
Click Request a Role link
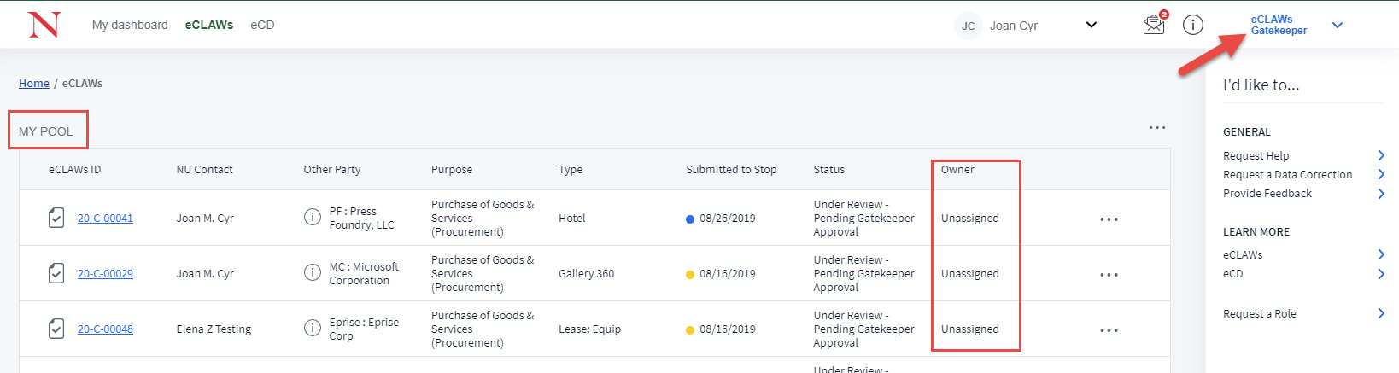click(1260, 313)
